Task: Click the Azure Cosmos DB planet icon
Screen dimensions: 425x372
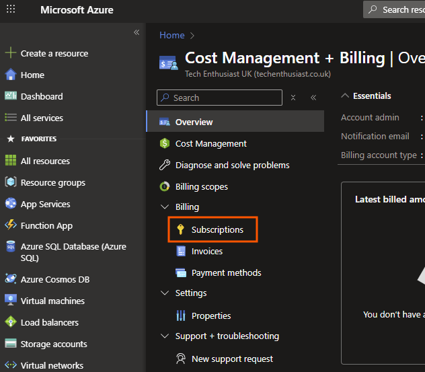Action: point(11,278)
